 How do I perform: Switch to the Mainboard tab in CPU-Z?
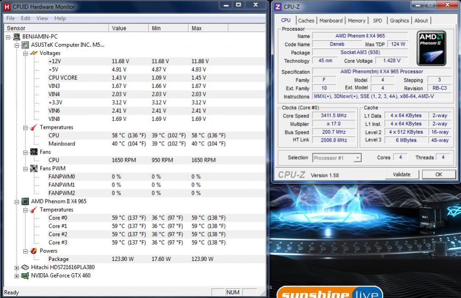[x=331, y=21]
